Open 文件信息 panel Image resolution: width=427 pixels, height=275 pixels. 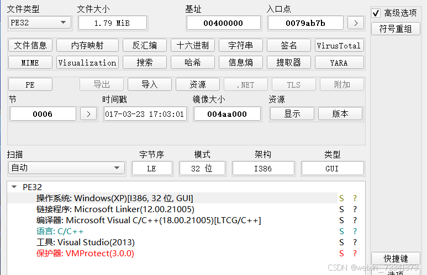click(30, 45)
